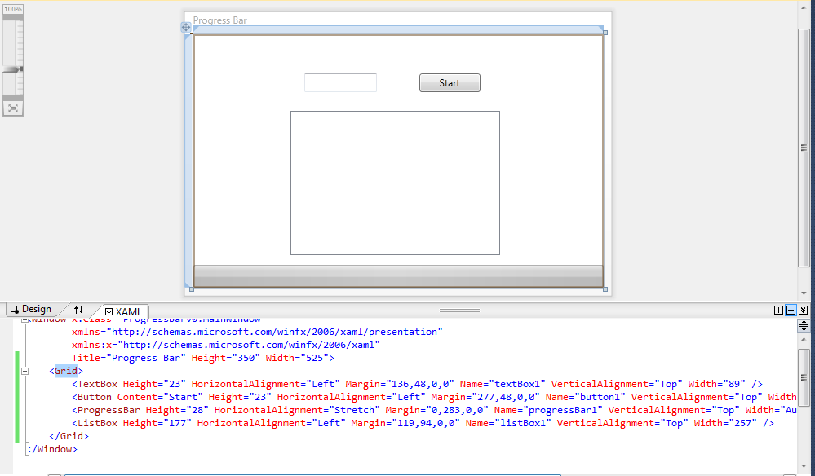This screenshot has height=476, width=815.
Task: Collapse the Grid element in the XAML editor
Action: click(x=25, y=370)
